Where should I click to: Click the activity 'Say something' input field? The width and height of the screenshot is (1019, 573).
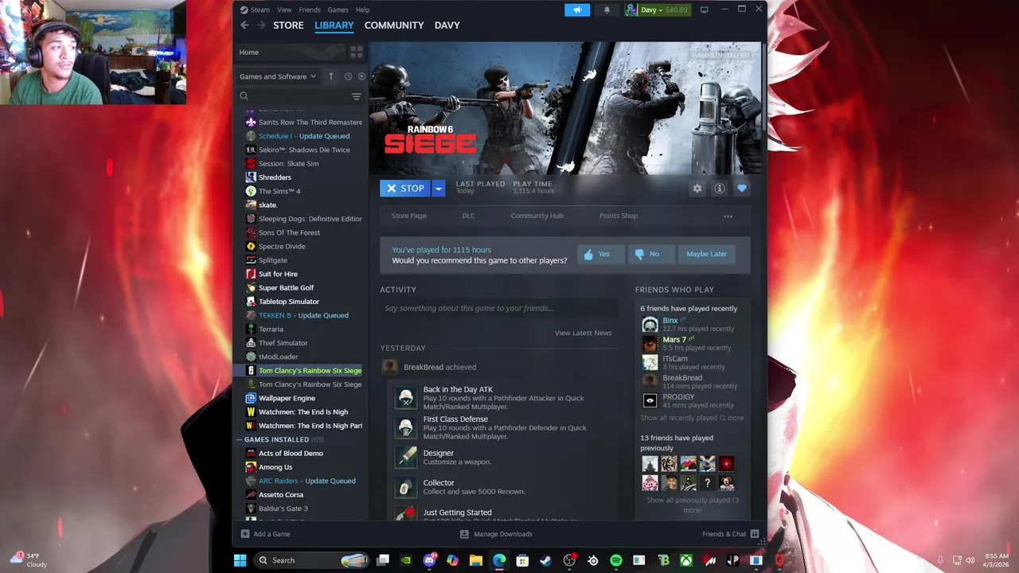(498, 309)
